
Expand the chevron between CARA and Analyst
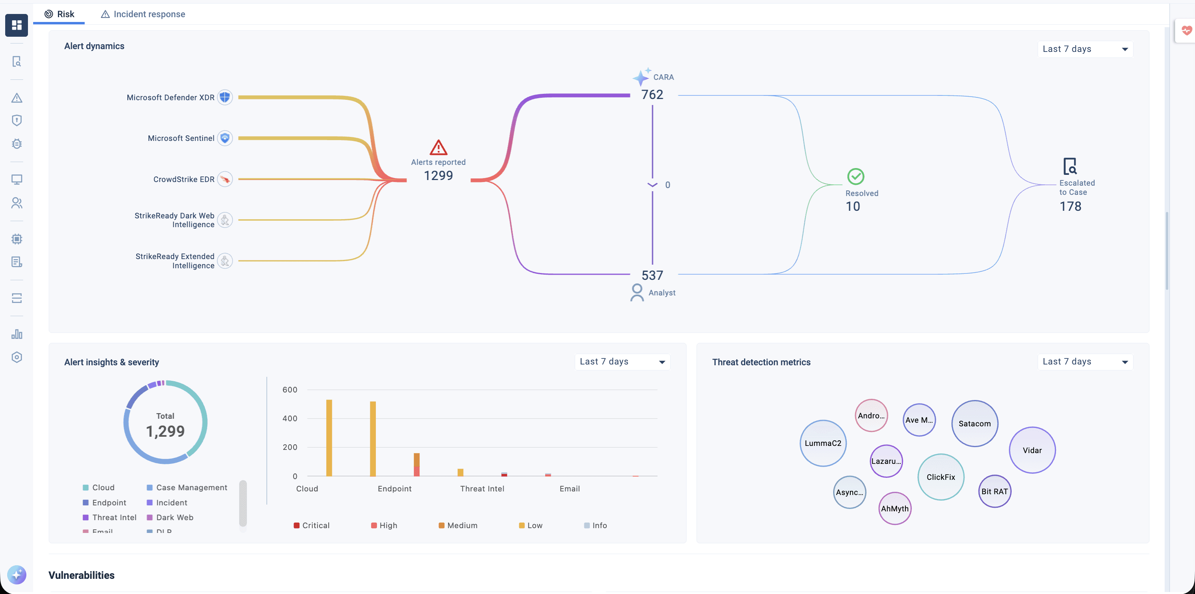tap(652, 185)
